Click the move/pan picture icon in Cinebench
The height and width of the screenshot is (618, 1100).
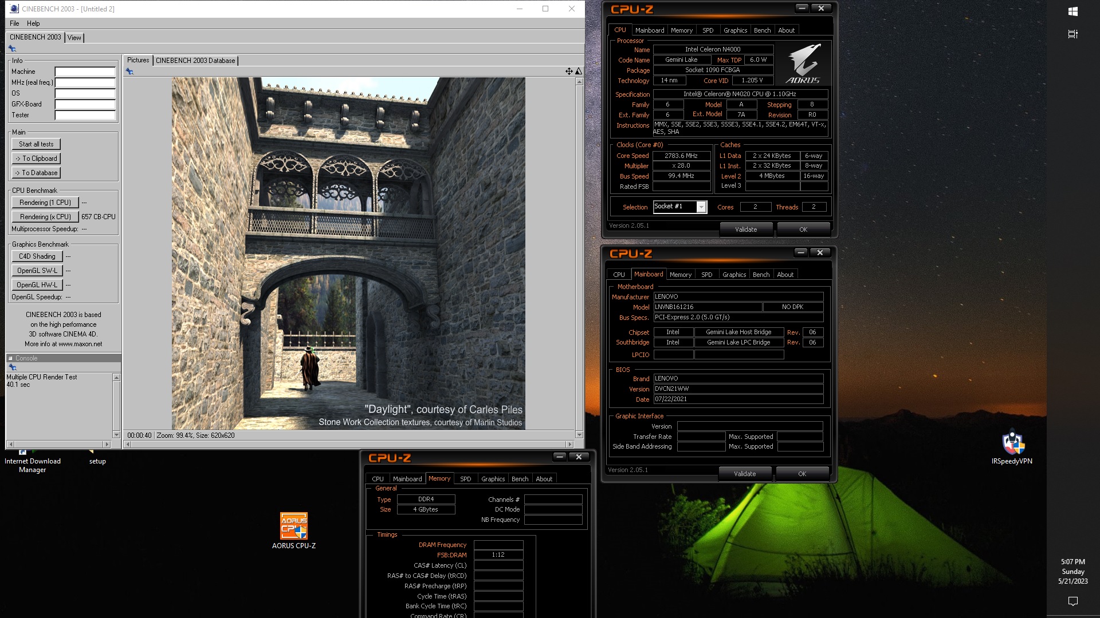569,72
